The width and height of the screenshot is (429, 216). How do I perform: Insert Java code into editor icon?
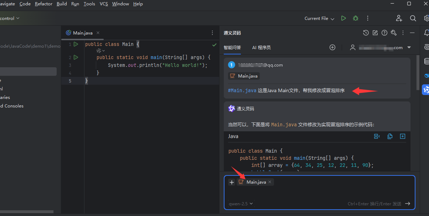pyautogui.click(x=377, y=136)
